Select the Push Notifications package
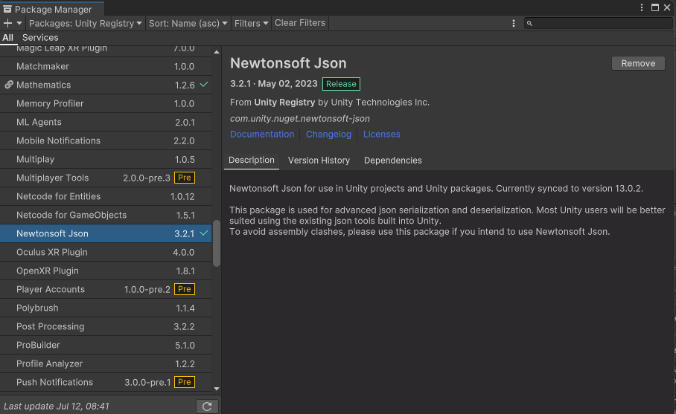The height and width of the screenshot is (414, 676). click(x=106, y=382)
